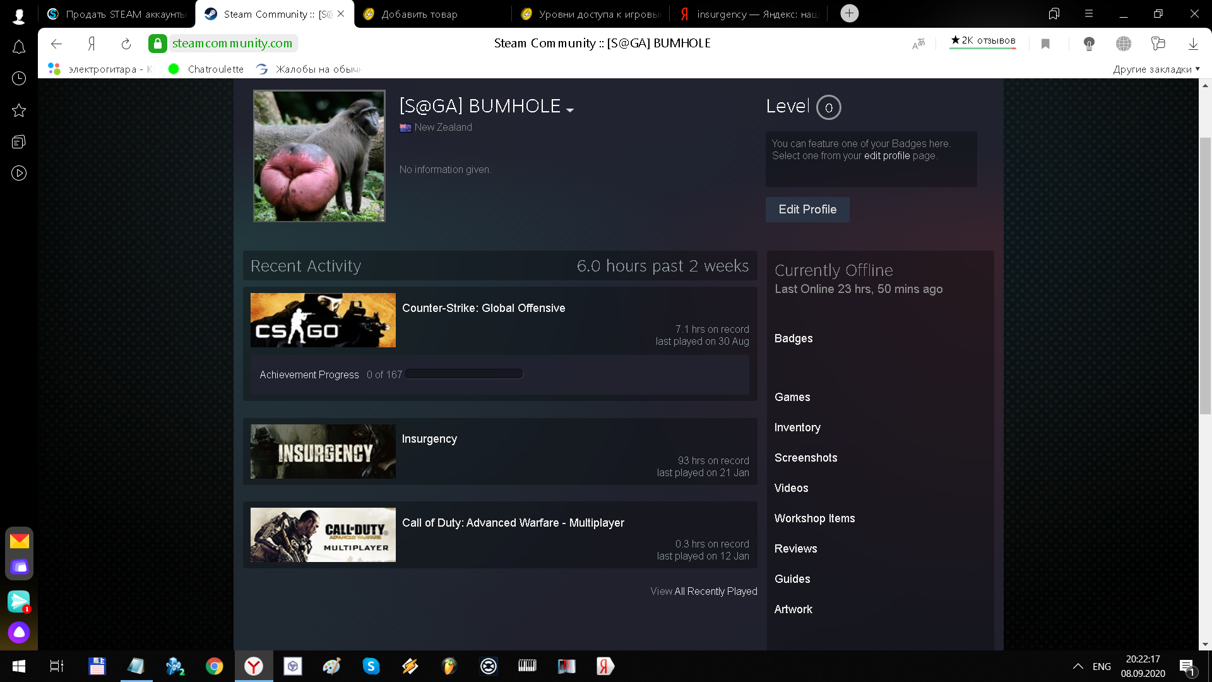The height and width of the screenshot is (682, 1212).
Task: Open Yandex home button in toolbar
Action: click(x=92, y=44)
